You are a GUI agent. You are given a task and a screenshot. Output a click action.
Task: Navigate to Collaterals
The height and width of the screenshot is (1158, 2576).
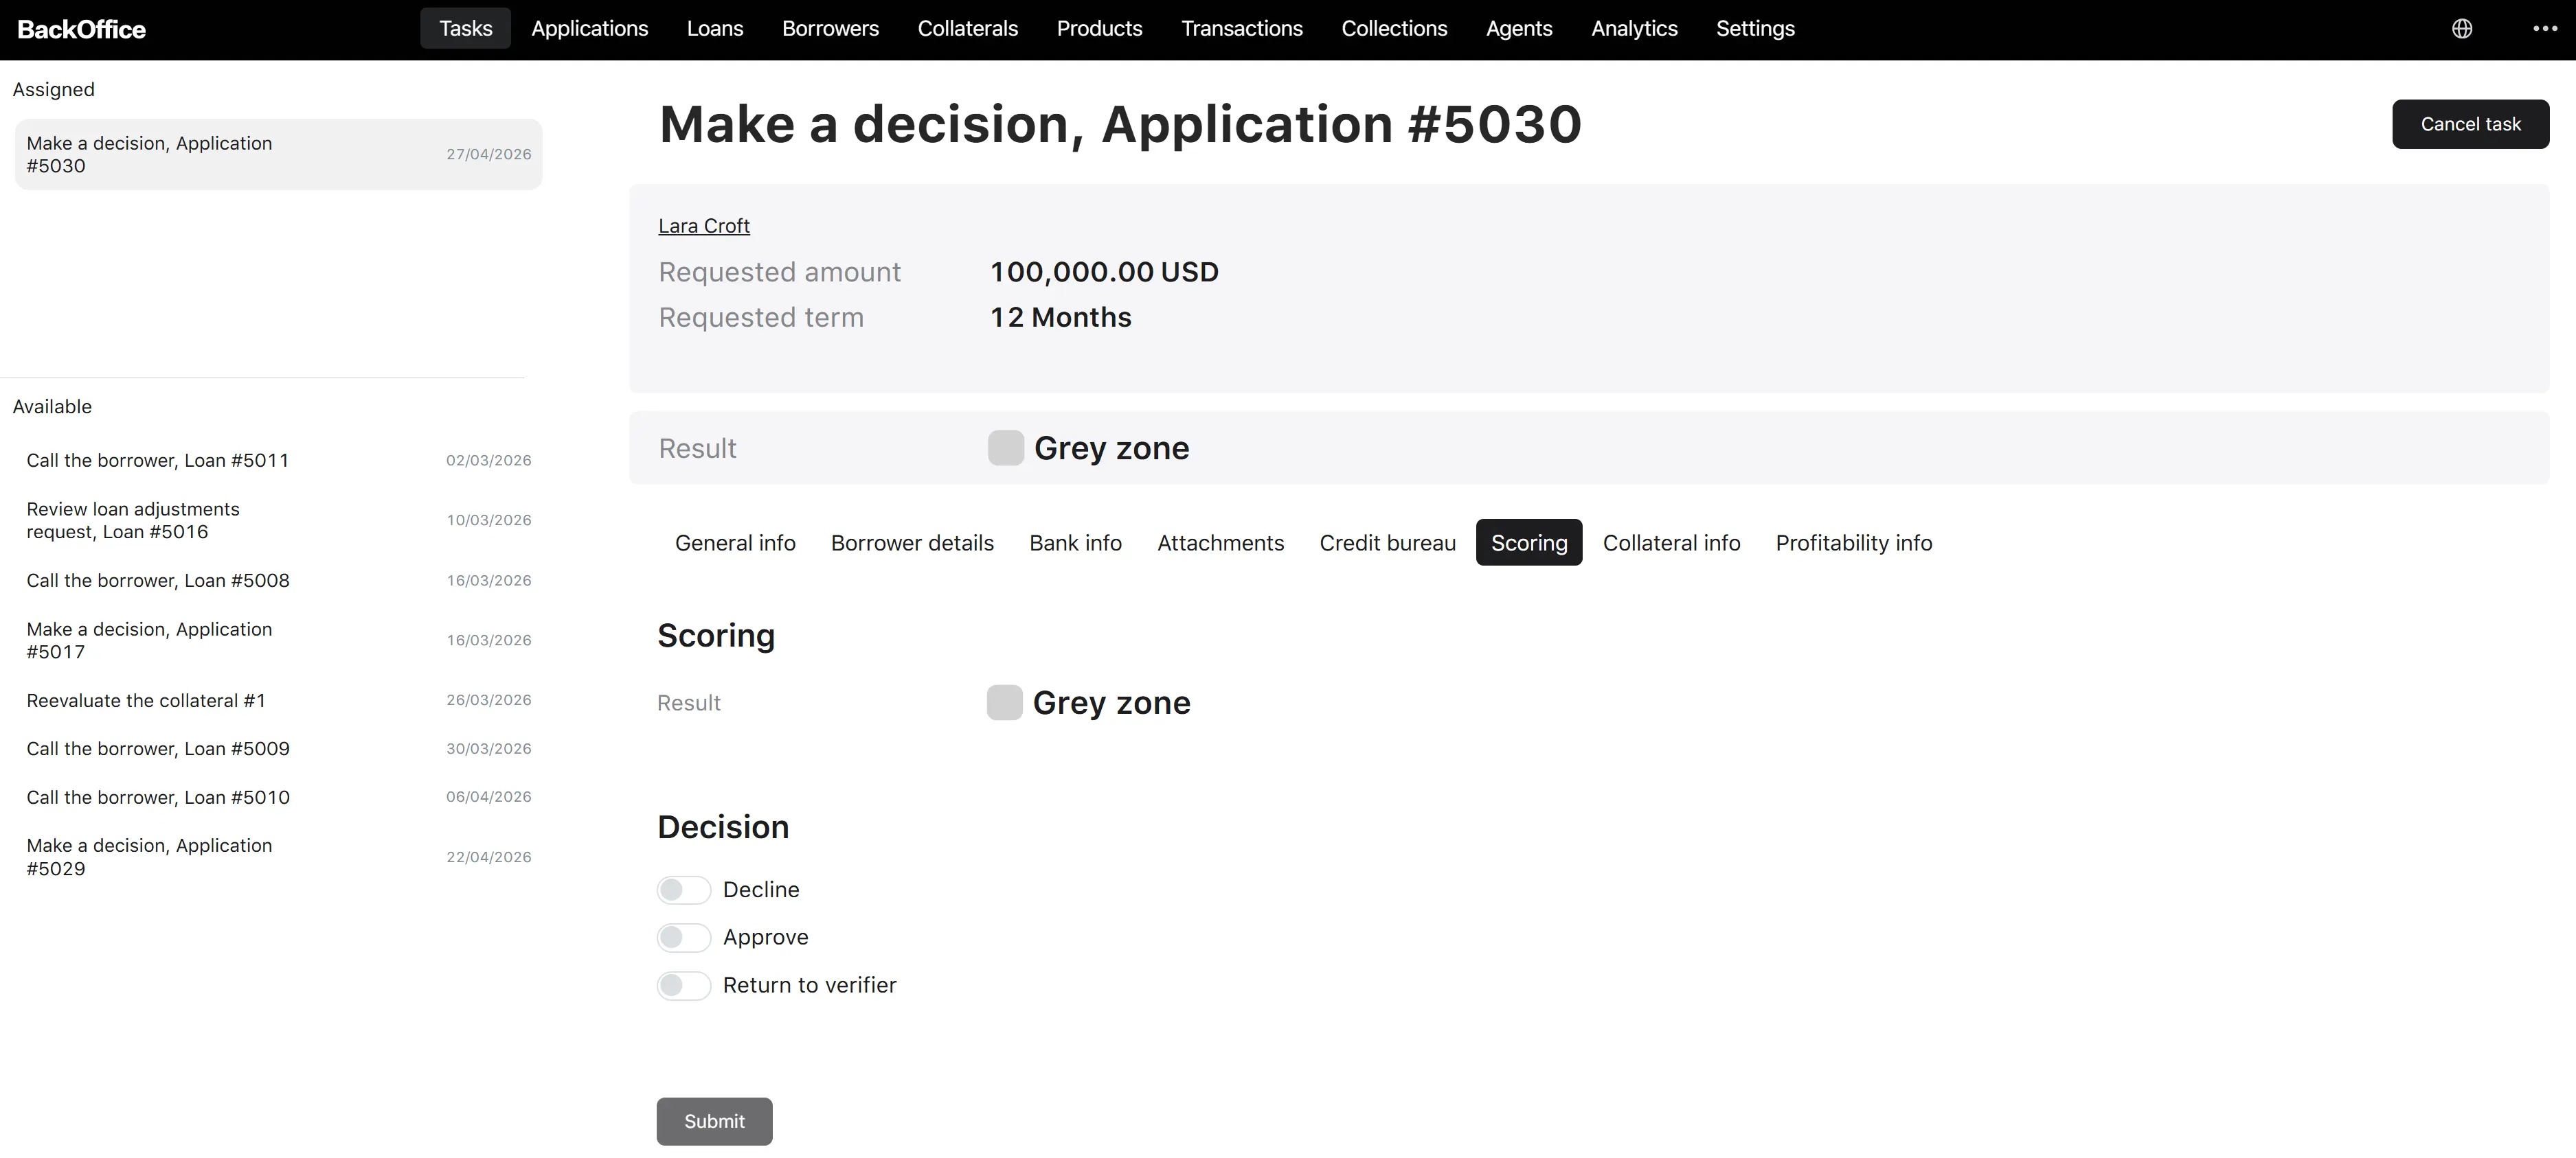968,28
